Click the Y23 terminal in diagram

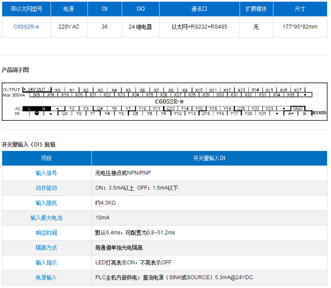(269, 108)
